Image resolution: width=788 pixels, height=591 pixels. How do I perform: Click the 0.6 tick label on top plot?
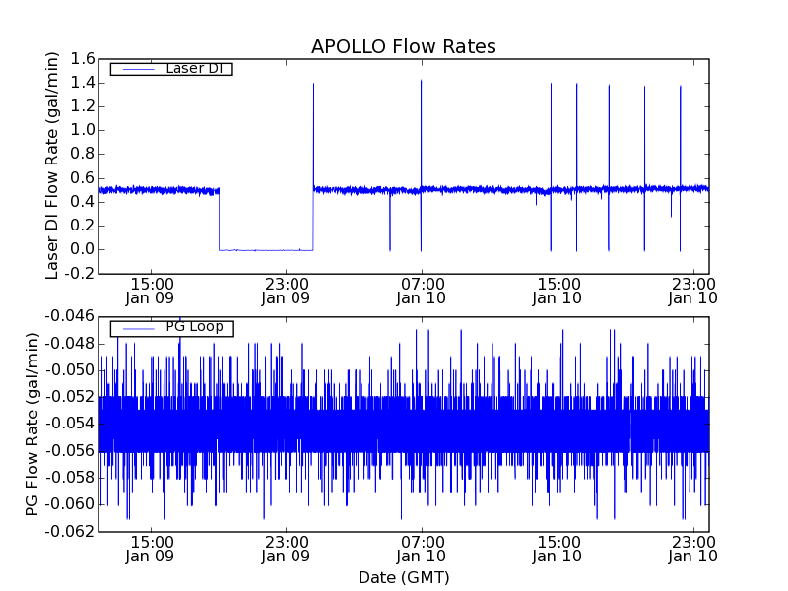point(82,178)
